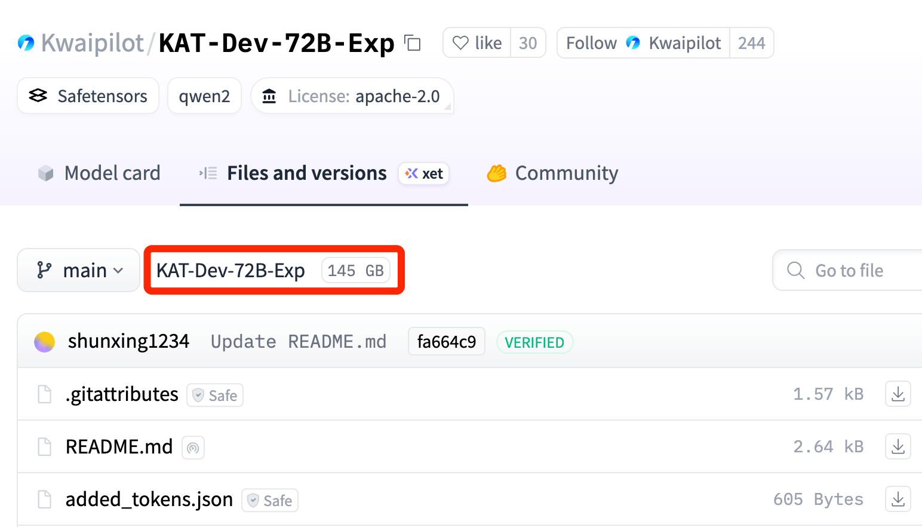Open commit fa664c9
Image resolution: width=922 pixels, height=527 pixels.
(447, 342)
